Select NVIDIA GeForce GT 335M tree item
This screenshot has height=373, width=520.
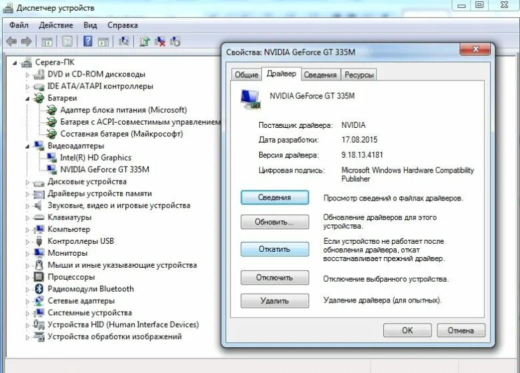[105, 170]
